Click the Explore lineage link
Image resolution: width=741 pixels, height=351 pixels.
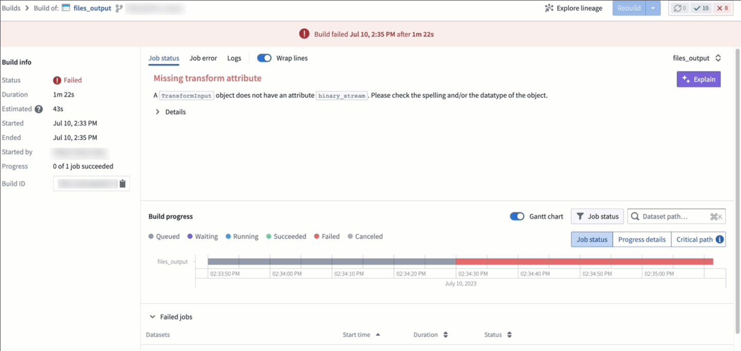point(574,8)
